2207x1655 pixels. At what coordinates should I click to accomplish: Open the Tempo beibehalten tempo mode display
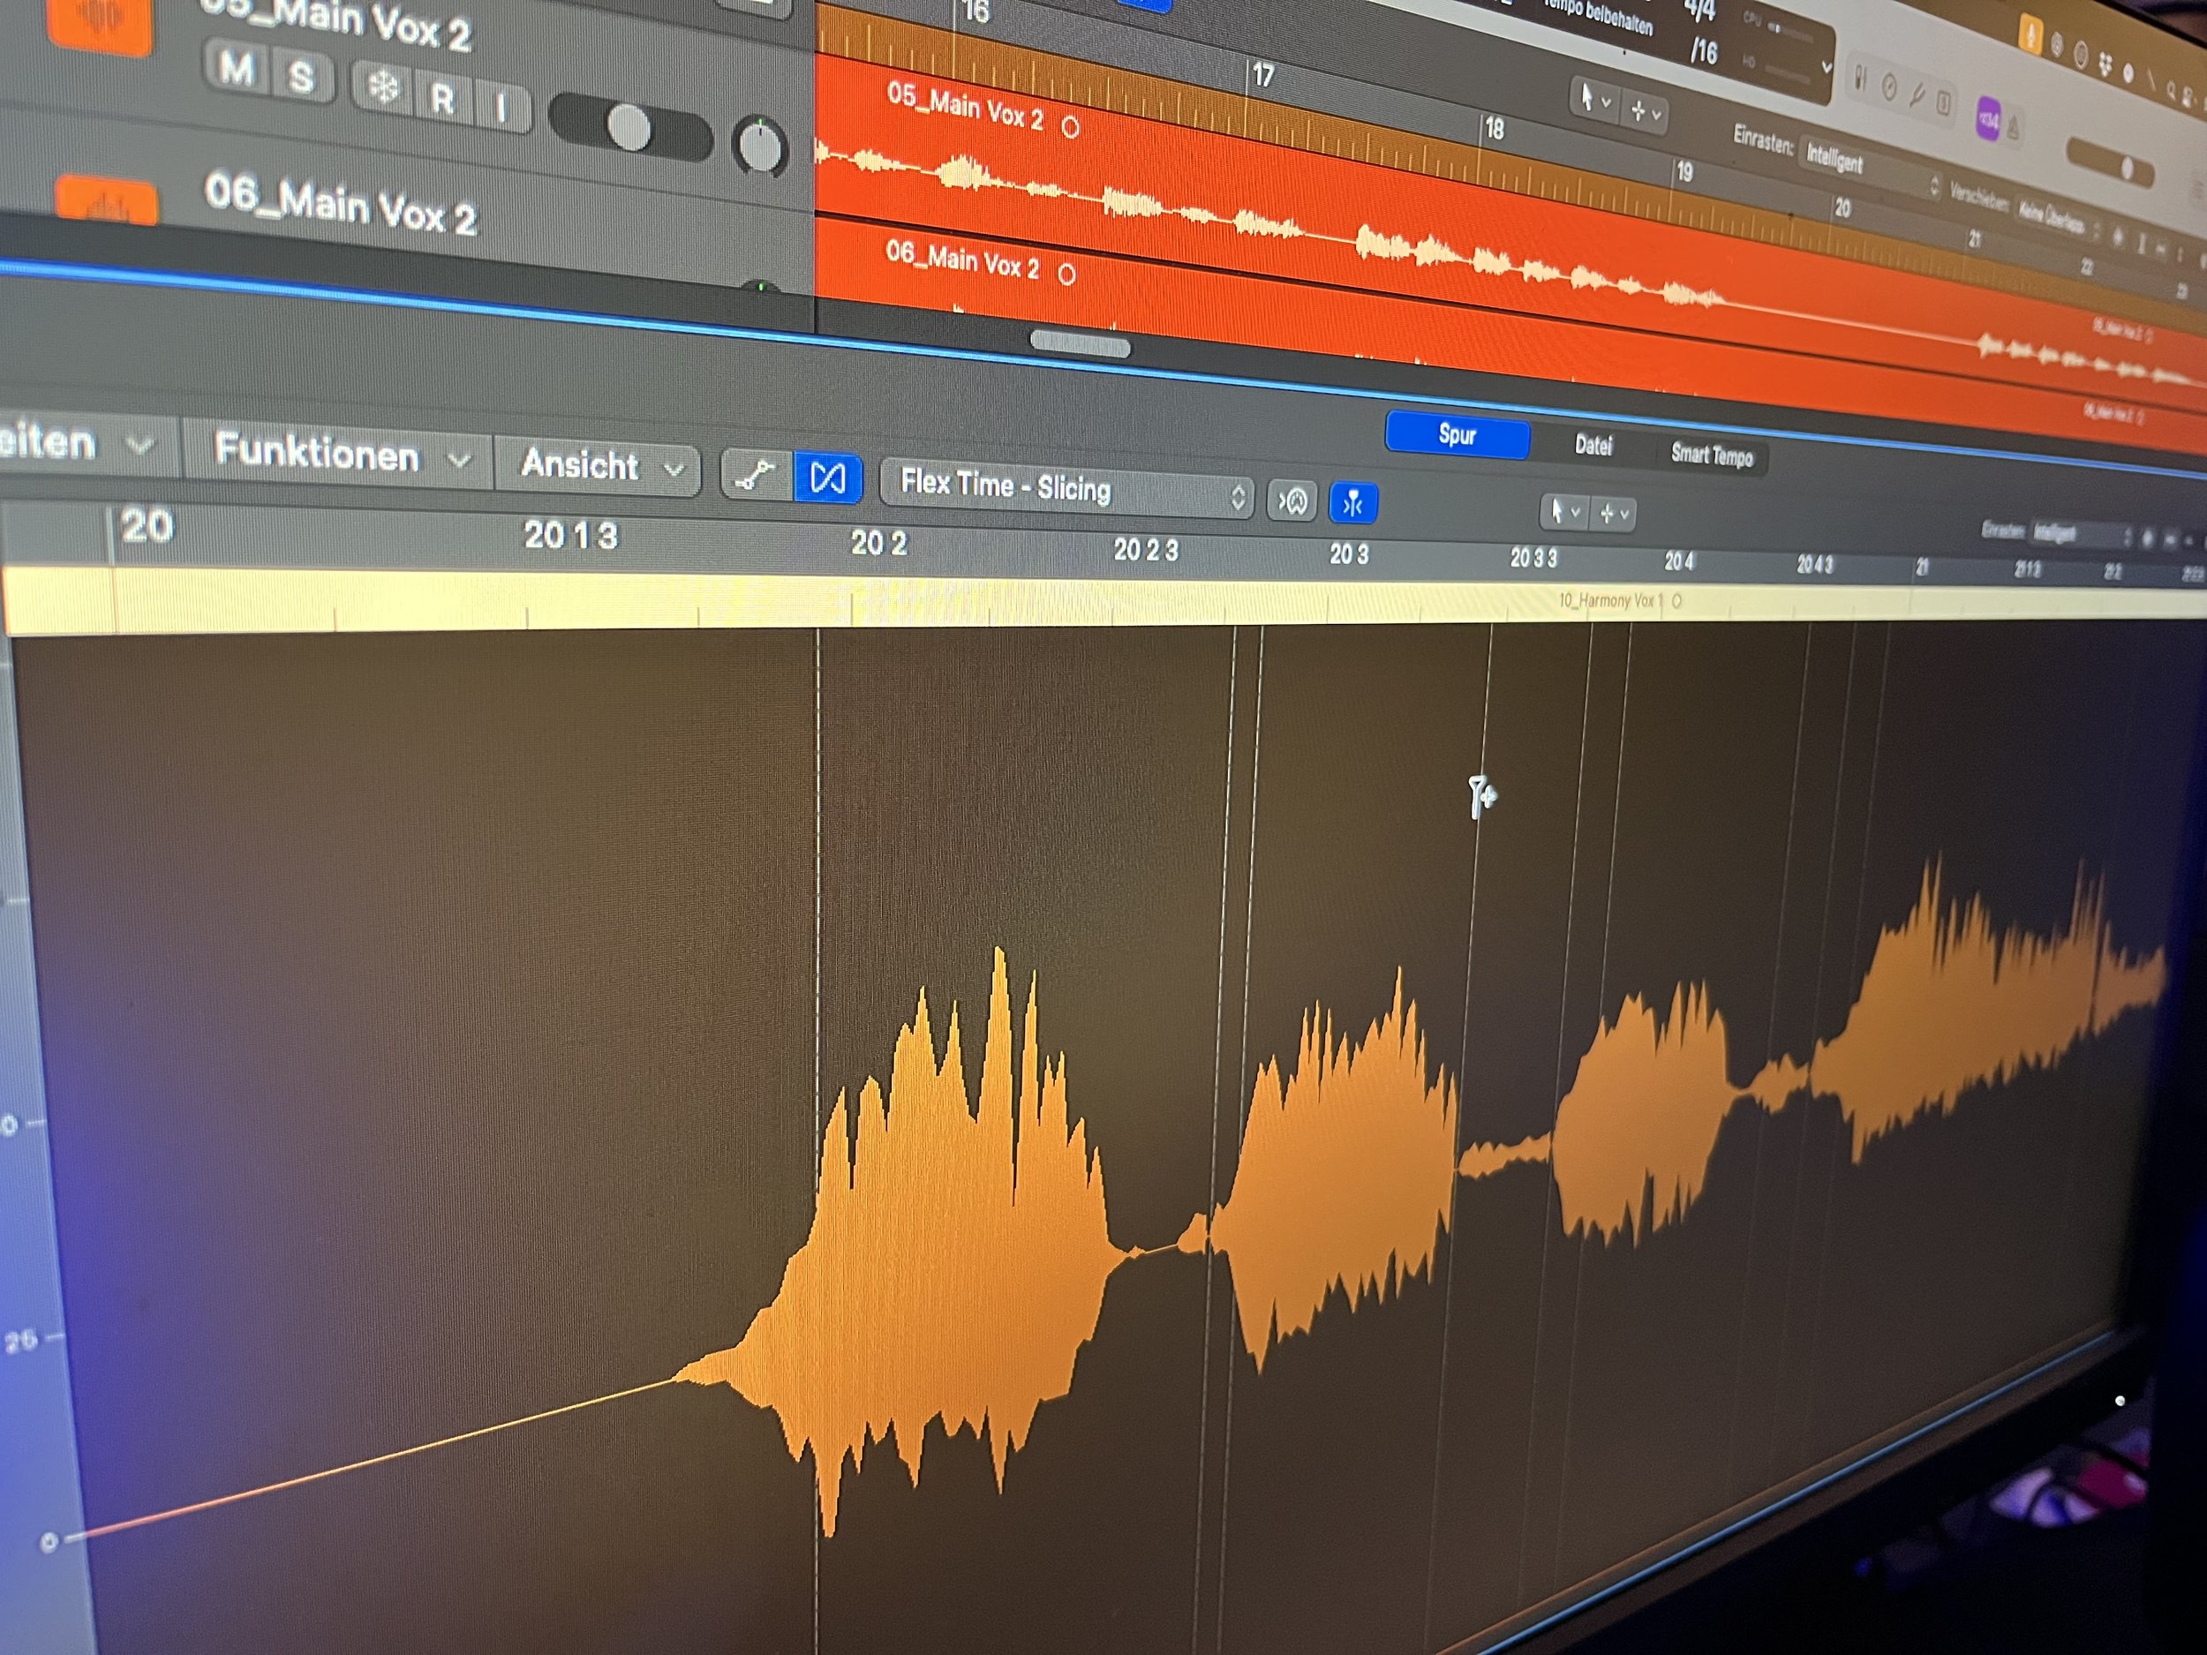(1599, 15)
